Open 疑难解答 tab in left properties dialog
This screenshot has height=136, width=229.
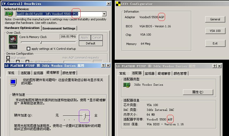click(53, 73)
